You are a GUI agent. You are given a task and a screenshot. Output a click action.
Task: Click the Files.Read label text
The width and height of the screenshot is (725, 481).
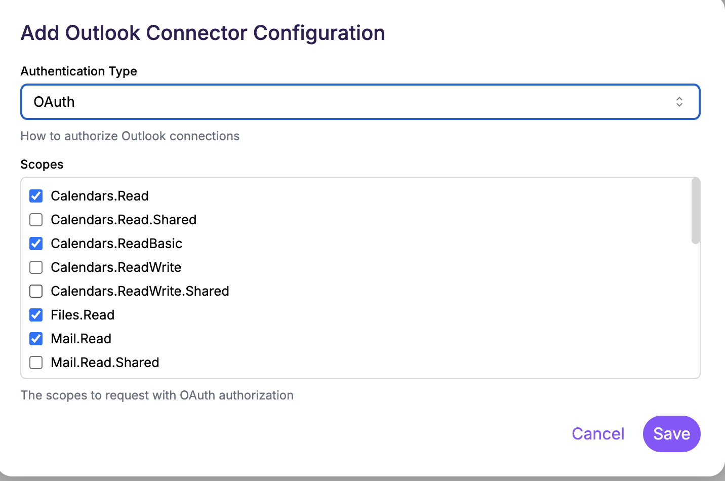(x=83, y=315)
